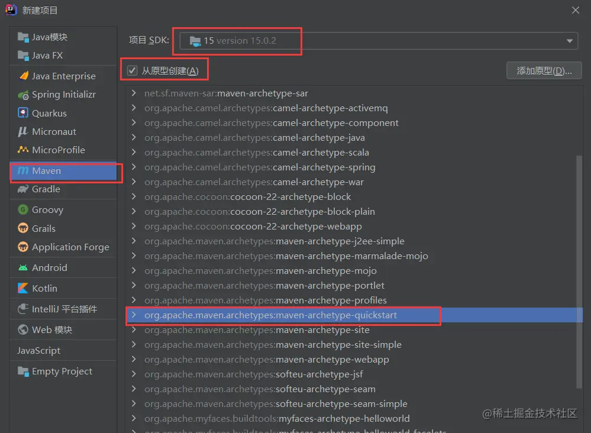Select the Java FX folder icon

pyautogui.click(x=23, y=56)
